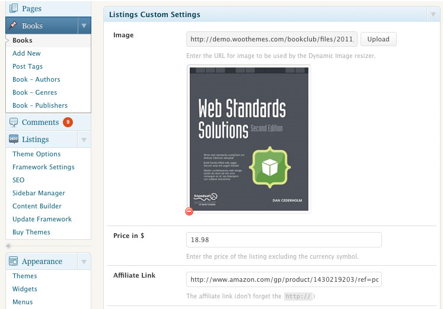Screen dimensions: 443x309
Task: Click the Dynamic Image resizer hint text
Action: [281, 56]
